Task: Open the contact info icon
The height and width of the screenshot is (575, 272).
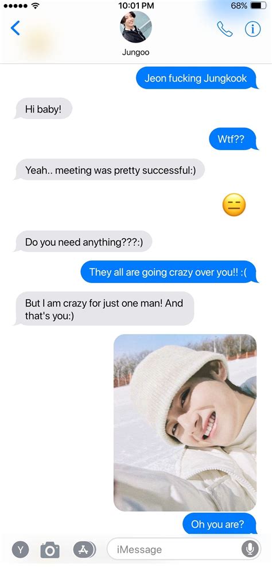Action: pos(252,29)
